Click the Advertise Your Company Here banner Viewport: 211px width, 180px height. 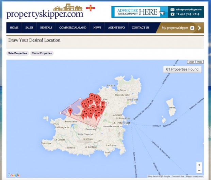[x=140, y=12]
